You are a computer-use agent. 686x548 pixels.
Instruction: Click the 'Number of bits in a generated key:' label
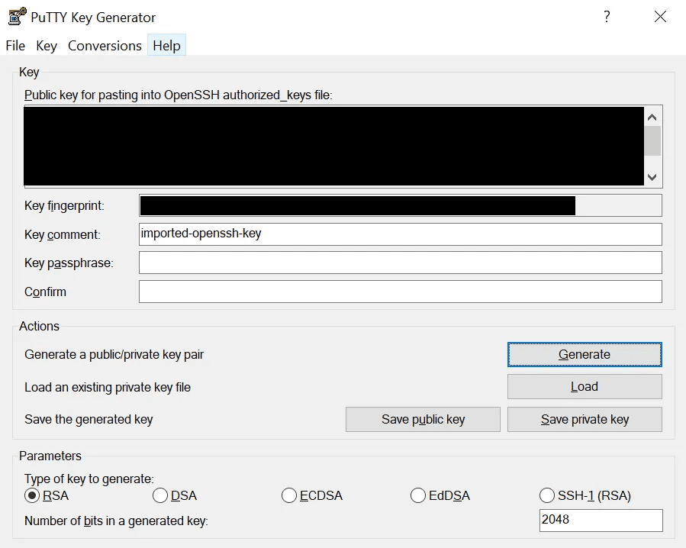(x=117, y=521)
